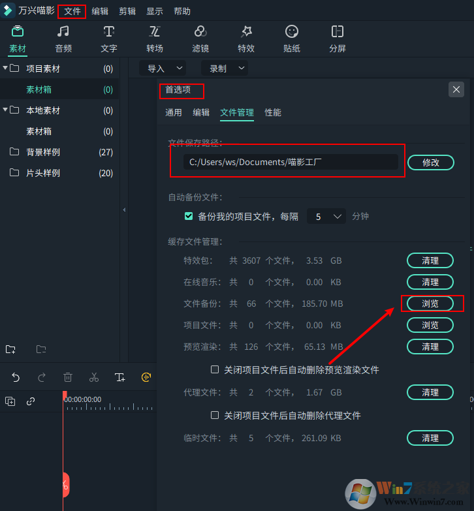Viewport: 474px width, 511px height.
Task: Open the 贴纸 stickers panel
Action: pyautogui.click(x=292, y=39)
